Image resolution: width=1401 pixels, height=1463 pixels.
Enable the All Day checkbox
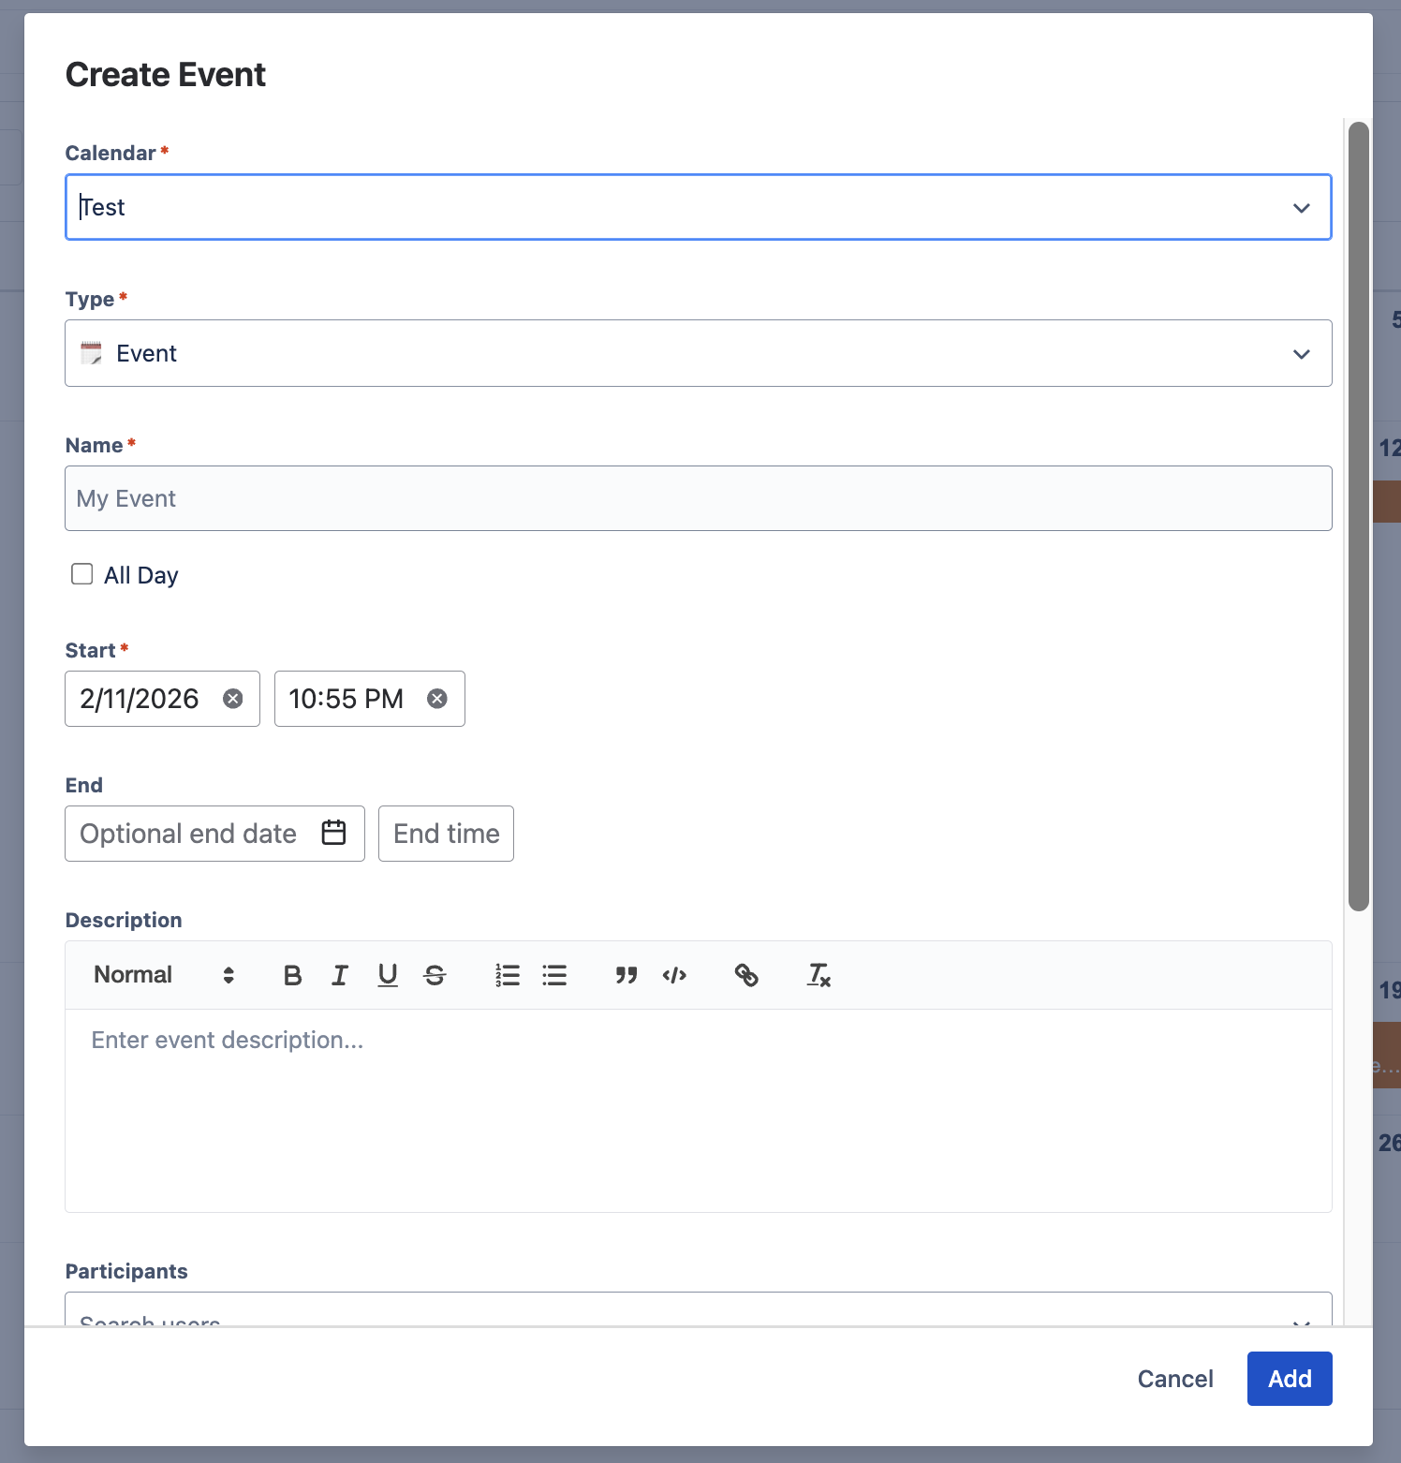coord(82,573)
